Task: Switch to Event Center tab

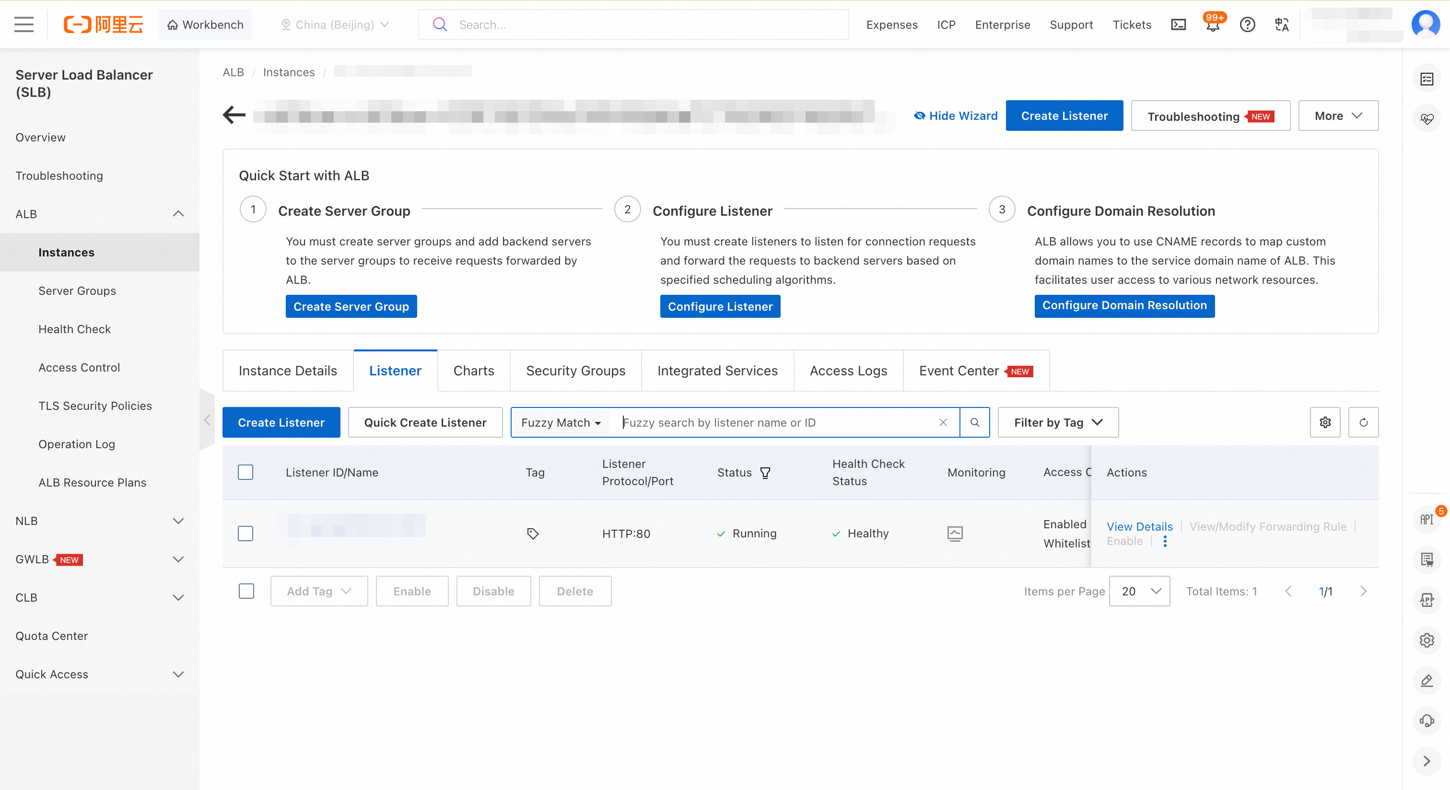Action: tap(976, 371)
